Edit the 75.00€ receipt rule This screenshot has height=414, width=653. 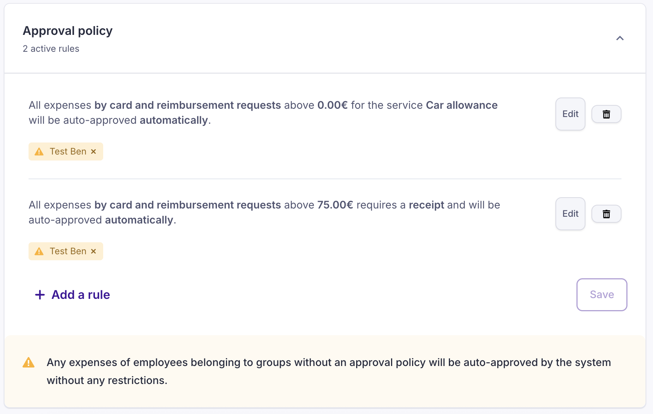coord(570,214)
